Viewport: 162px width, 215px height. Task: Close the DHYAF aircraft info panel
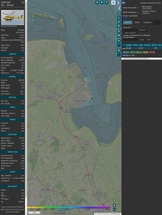[x=23, y=2]
